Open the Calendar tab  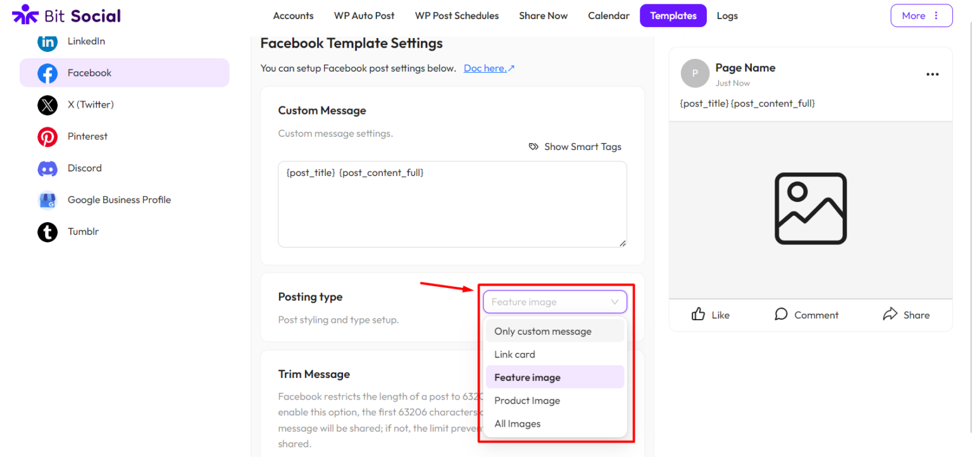coord(609,16)
